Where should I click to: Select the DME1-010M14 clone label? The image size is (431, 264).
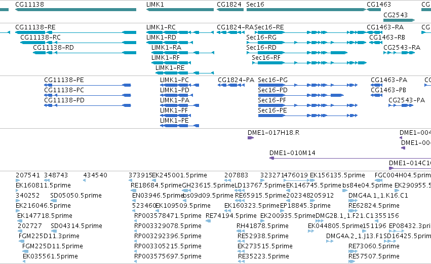(292, 153)
